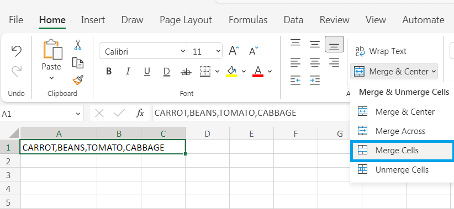The height and width of the screenshot is (209, 454).
Task: Open the File tab
Action: 16,20
